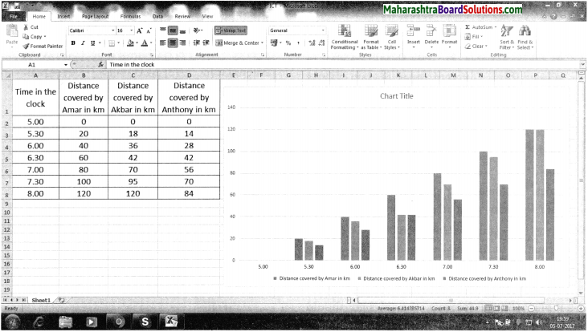Click Decrease Decimal icon
This screenshot has height=332, width=588.
tap(321, 43)
